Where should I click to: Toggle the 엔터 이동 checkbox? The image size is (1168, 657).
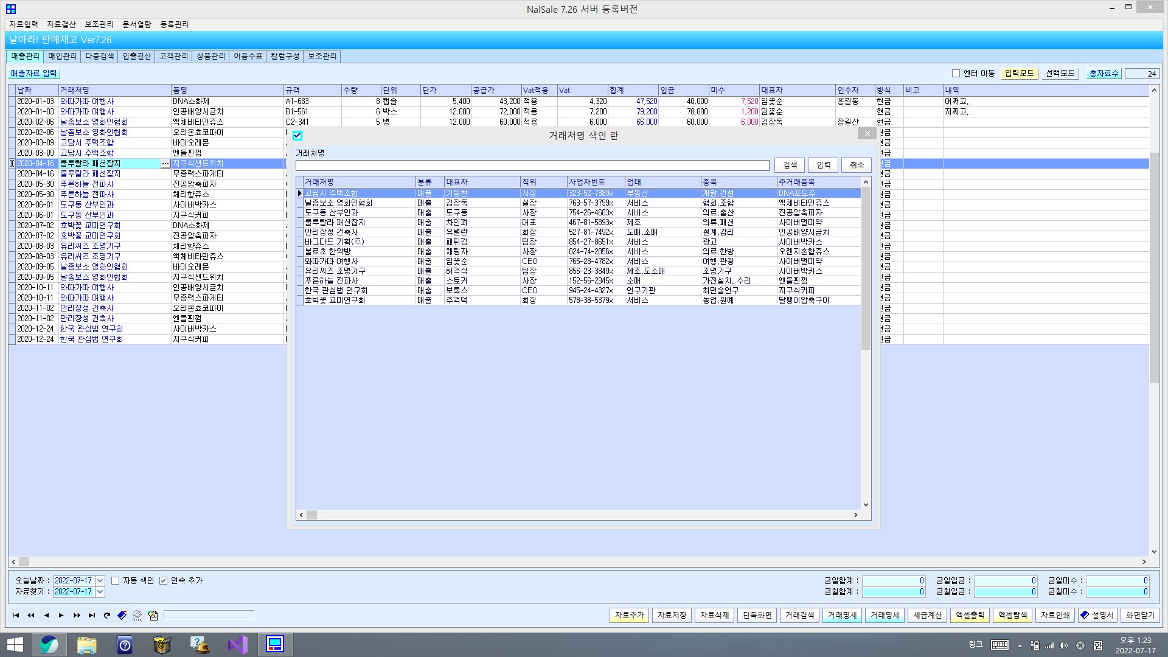point(956,73)
